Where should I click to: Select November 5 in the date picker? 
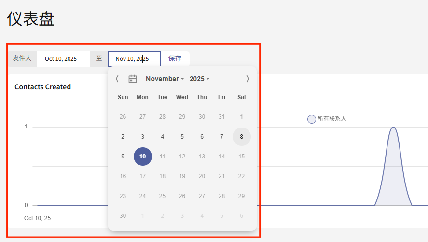click(182, 137)
